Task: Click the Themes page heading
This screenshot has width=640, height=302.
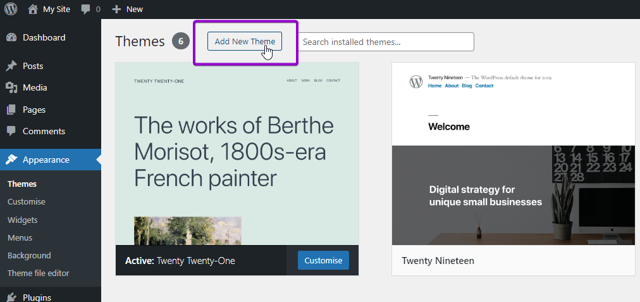Action: click(x=140, y=41)
